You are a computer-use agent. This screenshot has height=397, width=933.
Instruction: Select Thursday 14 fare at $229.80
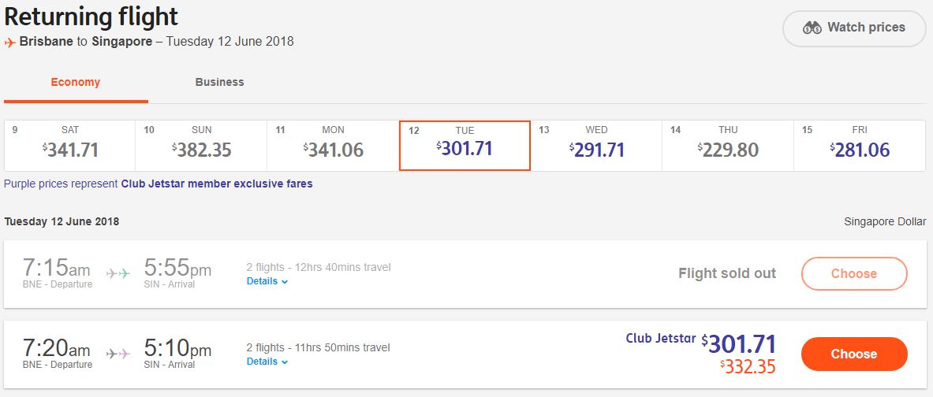[728, 146]
